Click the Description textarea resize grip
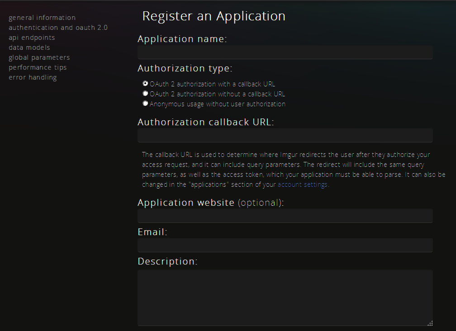 (x=430, y=322)
